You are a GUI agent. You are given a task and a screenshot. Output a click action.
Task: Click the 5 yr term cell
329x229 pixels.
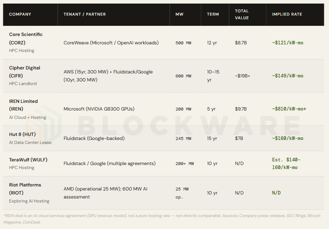point(211,109)
